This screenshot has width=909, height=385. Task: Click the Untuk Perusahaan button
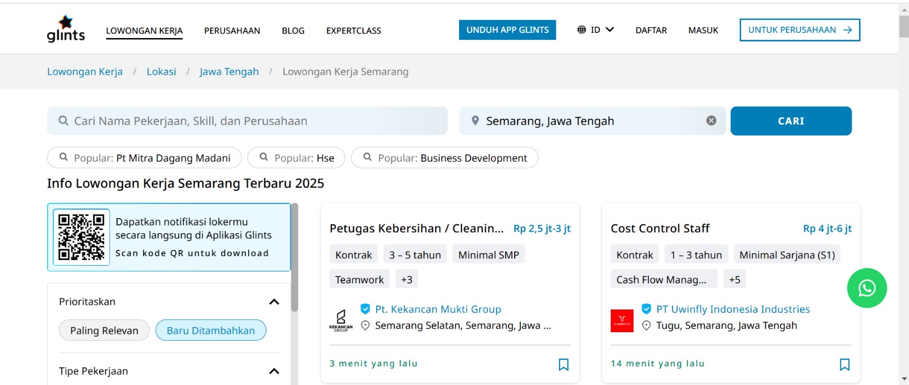800,30
